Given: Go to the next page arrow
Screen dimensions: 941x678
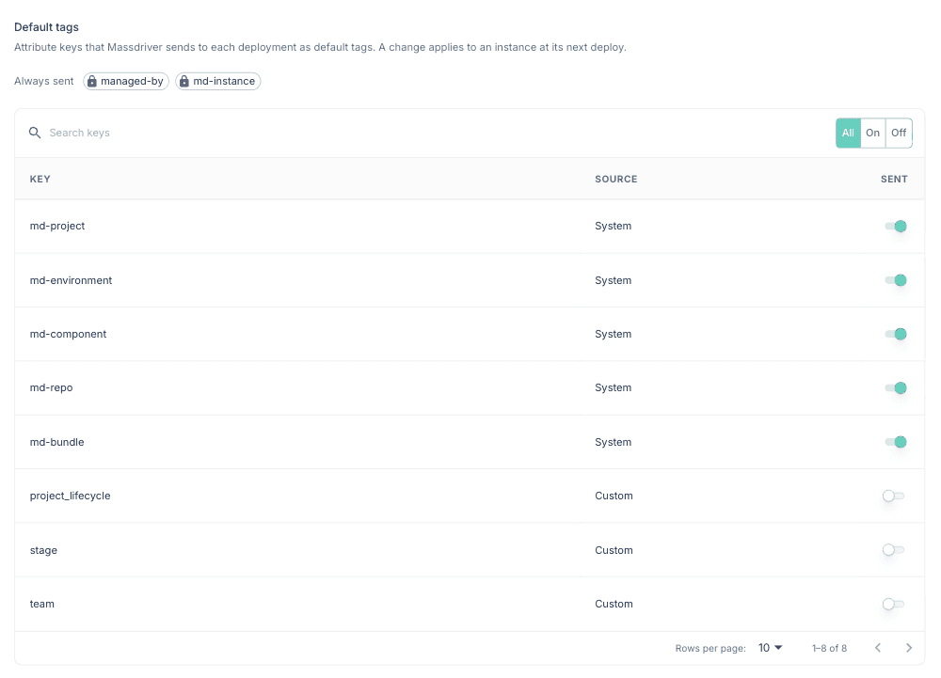Looking at the screenshot, I should [x=909, y=647].
